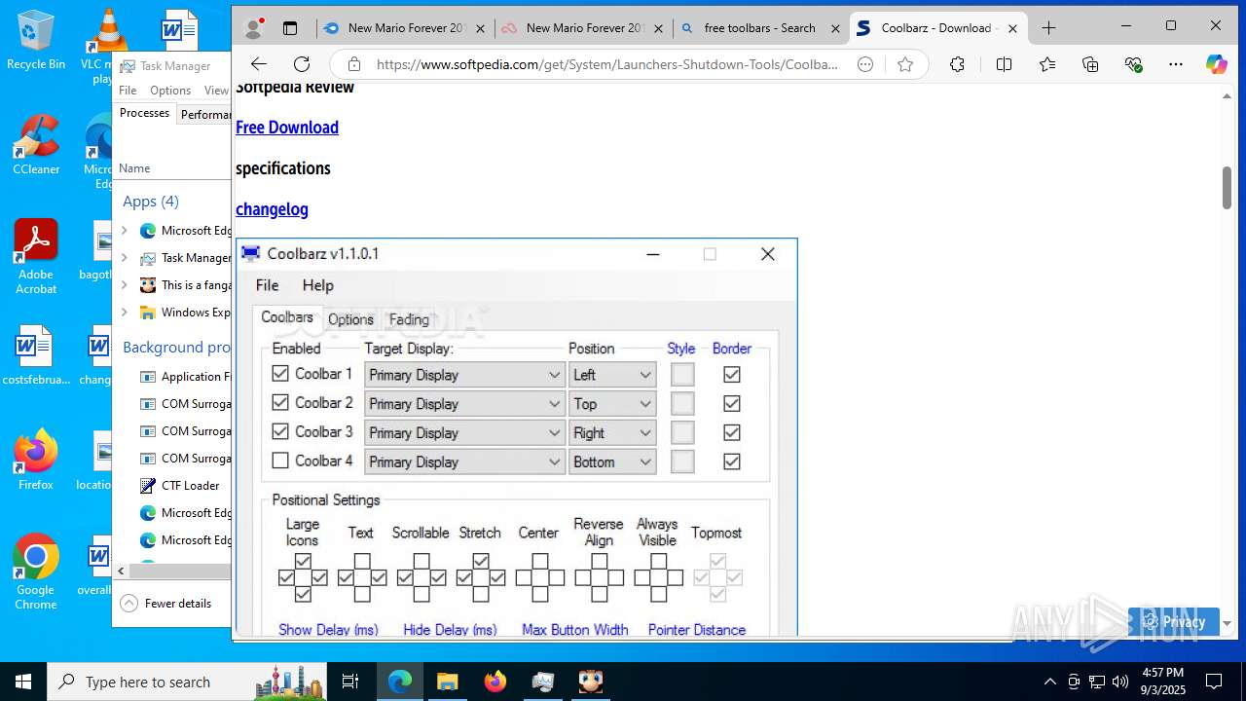The width and height of the screenshot is (1246, 701).
Task: Open the Position dropdown showing Top
Action: [612, 404]
